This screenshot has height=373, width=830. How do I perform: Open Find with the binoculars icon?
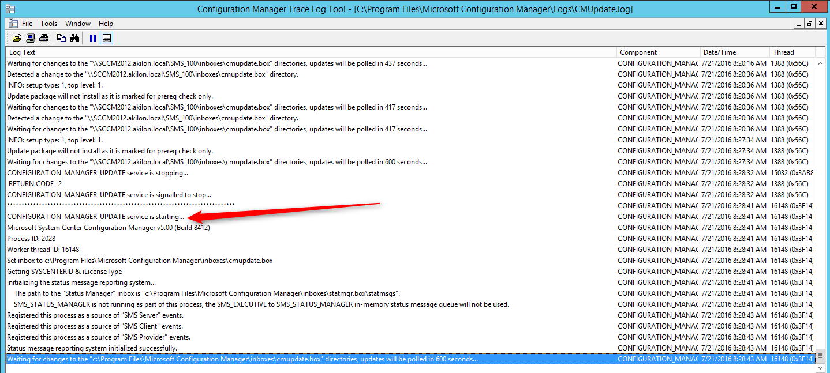tap(74, 38)
